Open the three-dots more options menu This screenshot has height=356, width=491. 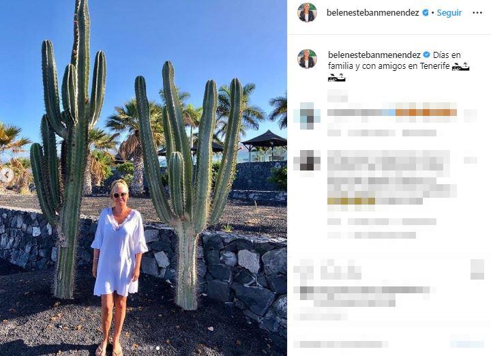point(477,13)
